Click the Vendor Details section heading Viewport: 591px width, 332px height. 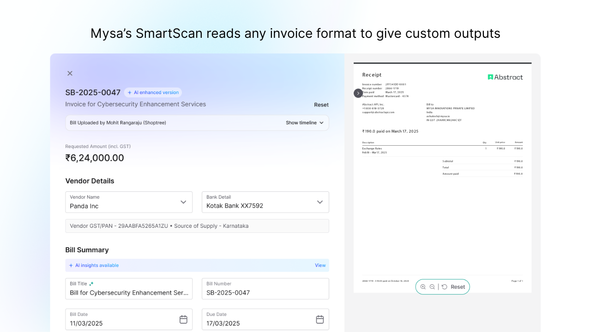(90, 181)
